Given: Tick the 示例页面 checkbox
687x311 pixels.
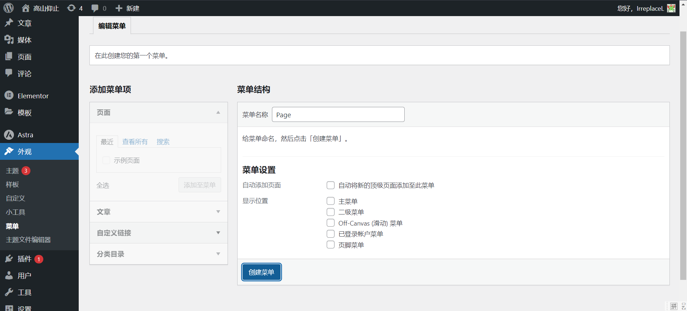Looking at the screenshot, I should tap(106, 160).
